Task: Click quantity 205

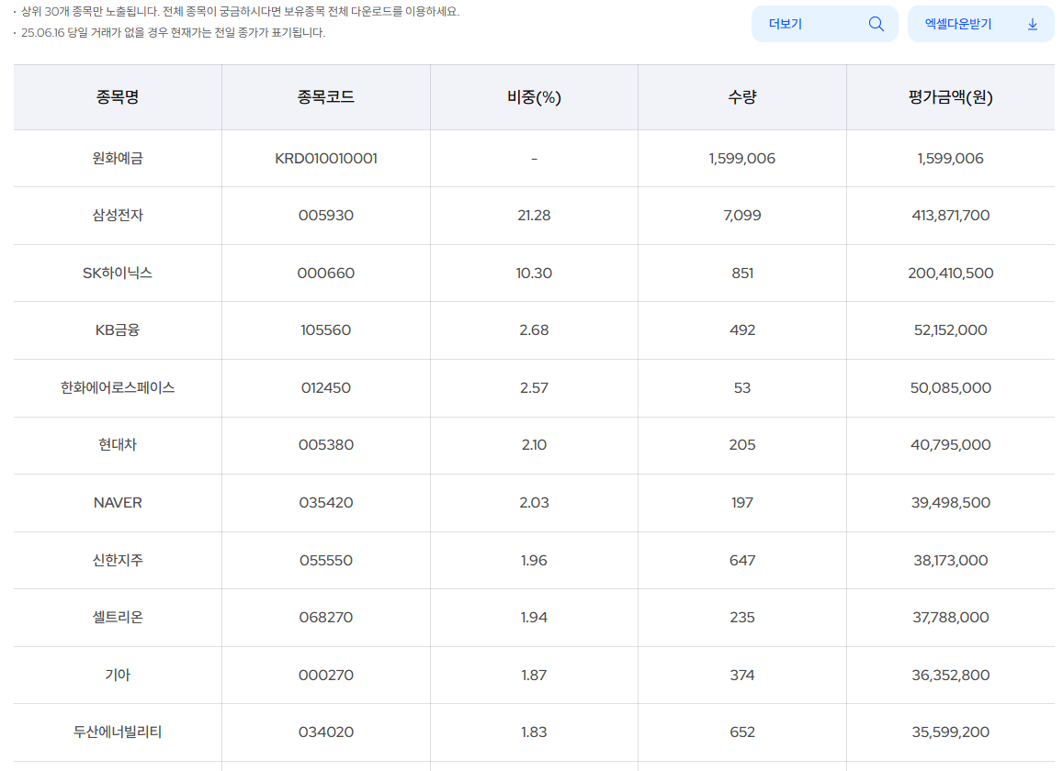Action: (742, 444)
